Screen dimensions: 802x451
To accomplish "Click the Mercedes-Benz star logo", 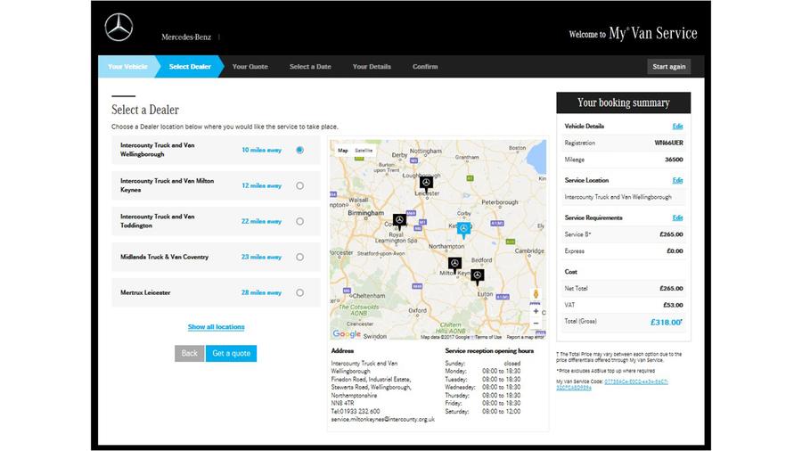I will [119, 27].
